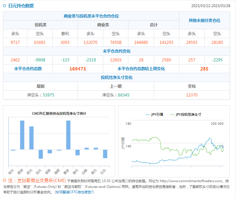This screenshot has width=236, height=199.
Task: Toggle the JPY行情 legend series
Action: [x=154, y=115]
